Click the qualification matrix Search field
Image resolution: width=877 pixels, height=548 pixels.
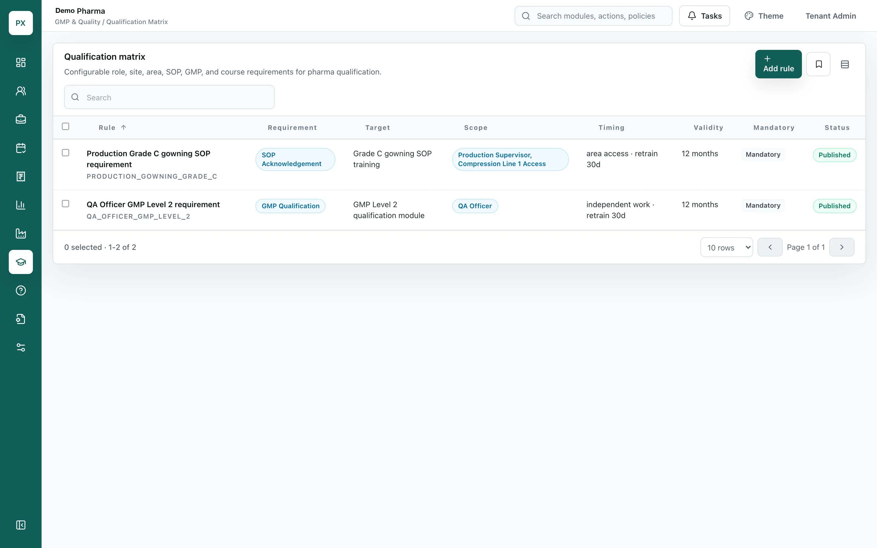click(169, 97)
